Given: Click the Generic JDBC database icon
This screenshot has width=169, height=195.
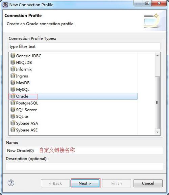Looking at the screenshot, I should (x=13, y=56).
